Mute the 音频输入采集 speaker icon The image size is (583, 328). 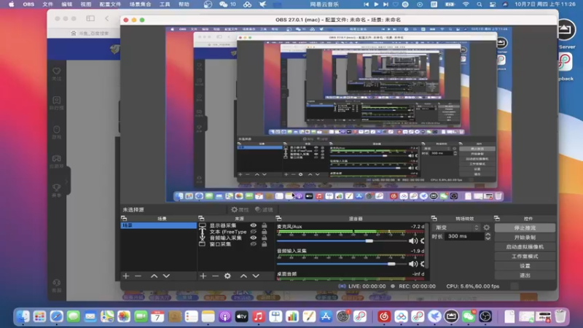click(x=412, y=264)
